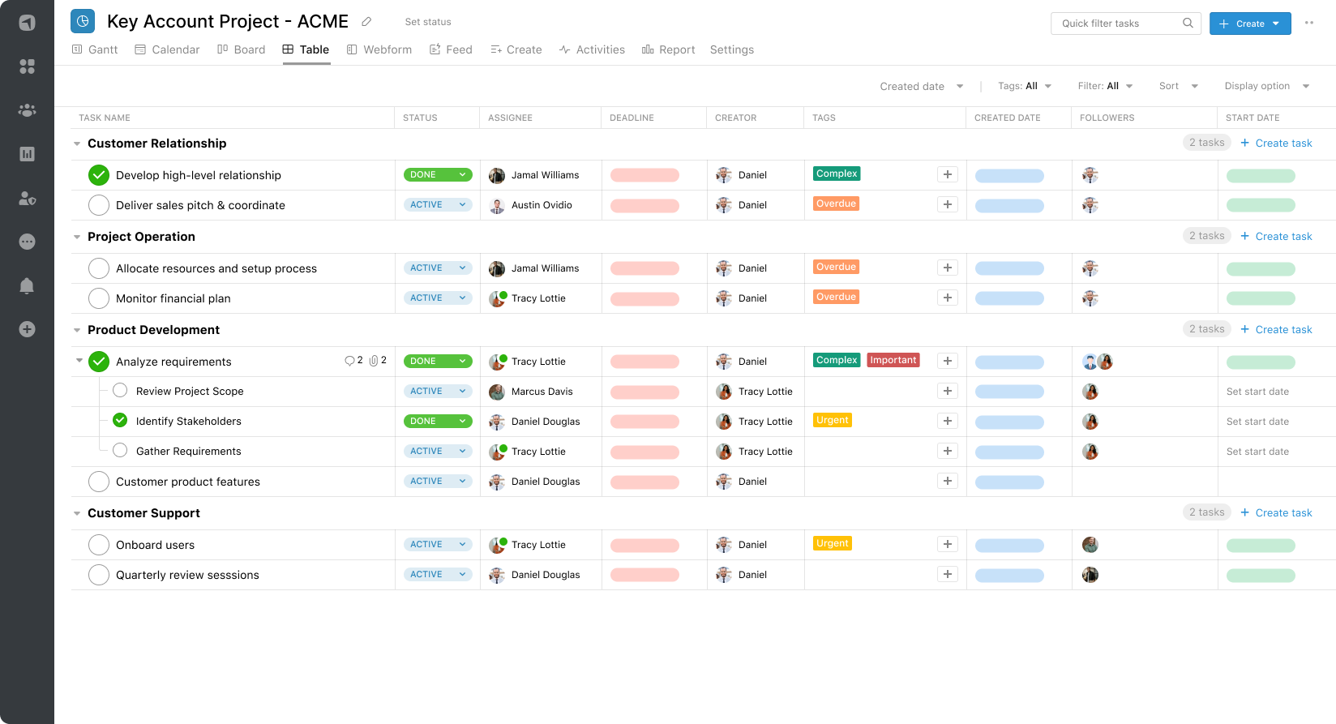Click Set status next to project title

(x=428, y=22)
